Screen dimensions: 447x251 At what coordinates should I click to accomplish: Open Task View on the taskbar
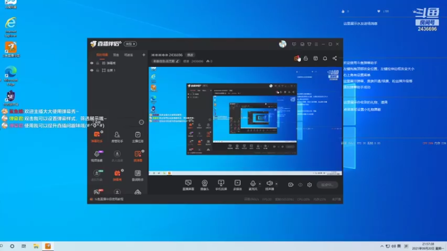[x=23, y=246]
